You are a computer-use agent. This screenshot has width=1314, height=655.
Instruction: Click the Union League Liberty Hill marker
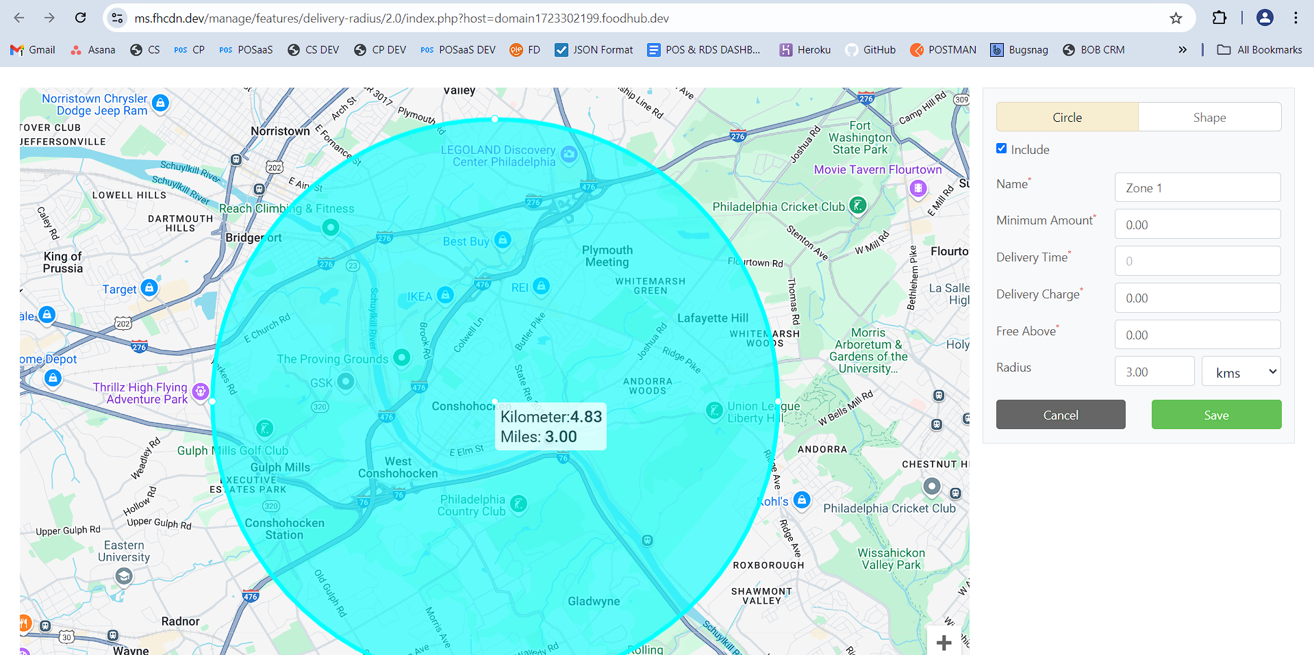tap(714, 411)
